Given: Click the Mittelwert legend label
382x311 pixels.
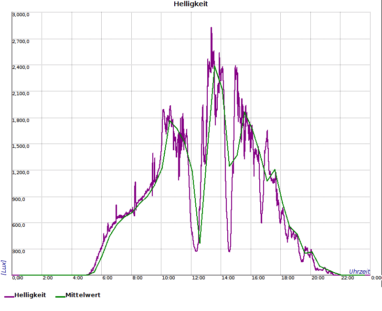Looking at the screenshot, I should [x=83, y=295].
